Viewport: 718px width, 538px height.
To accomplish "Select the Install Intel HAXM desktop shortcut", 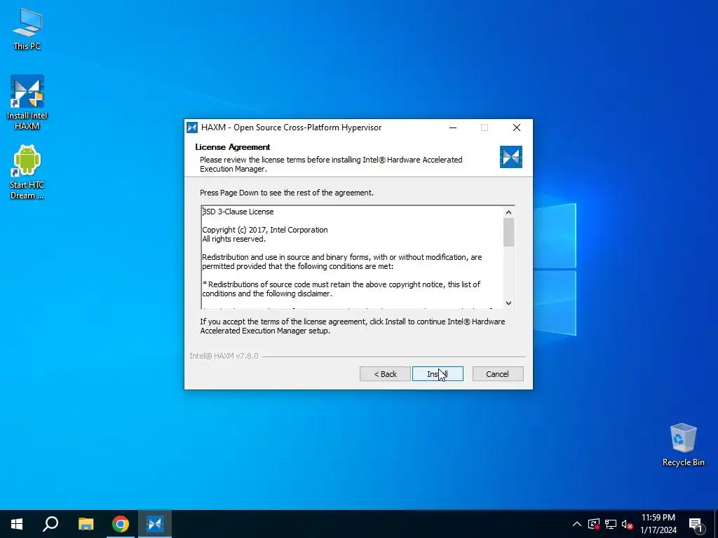I will [27, 102].
